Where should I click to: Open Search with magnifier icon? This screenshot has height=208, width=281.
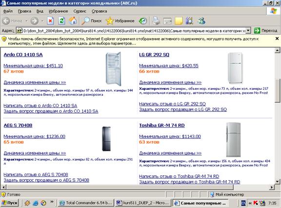(92, 21)
